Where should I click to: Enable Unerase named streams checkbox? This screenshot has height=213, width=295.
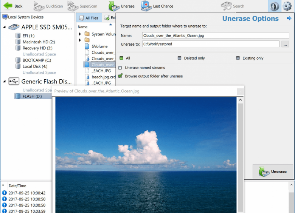120,68
